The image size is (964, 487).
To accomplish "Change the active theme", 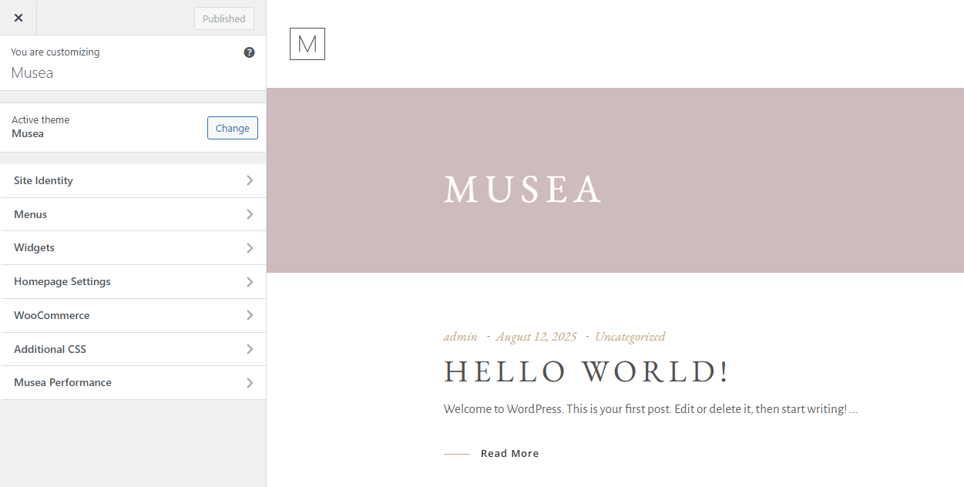I will tap(233, 128).
